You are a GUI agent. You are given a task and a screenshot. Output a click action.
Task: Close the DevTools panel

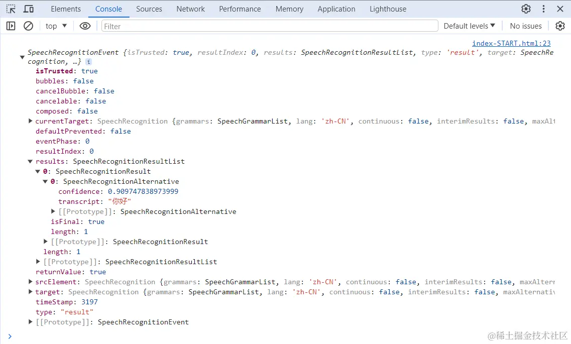560,9
